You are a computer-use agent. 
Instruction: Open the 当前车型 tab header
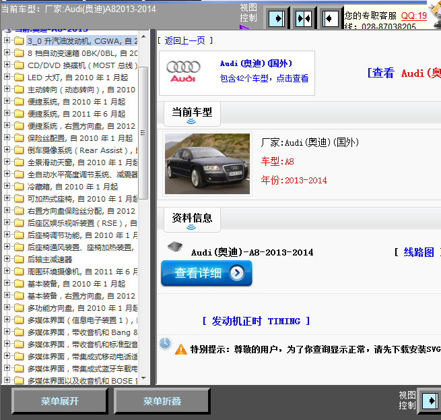point(192,115)
